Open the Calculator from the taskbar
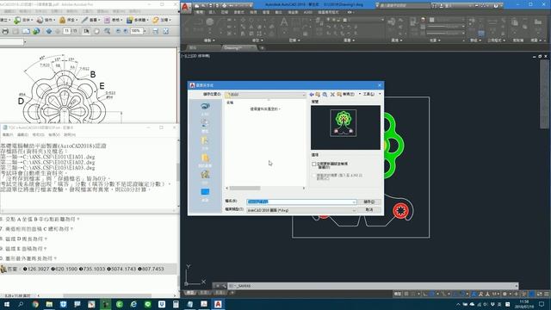 coord(176,304)
